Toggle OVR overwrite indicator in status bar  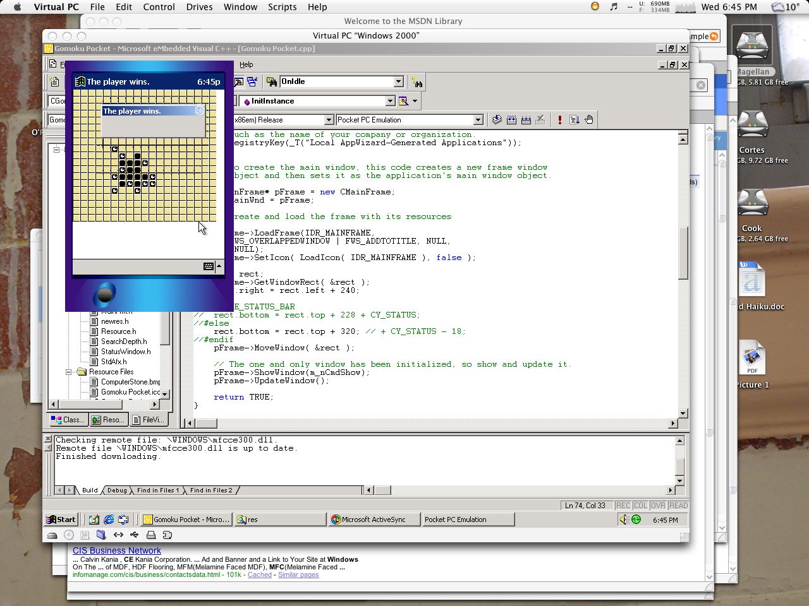tap(658, 506)
